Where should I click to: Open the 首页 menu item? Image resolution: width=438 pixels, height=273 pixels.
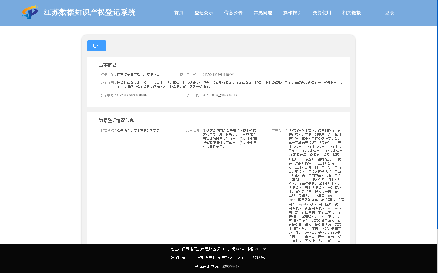pyautogui.click(x=179, y=13)
